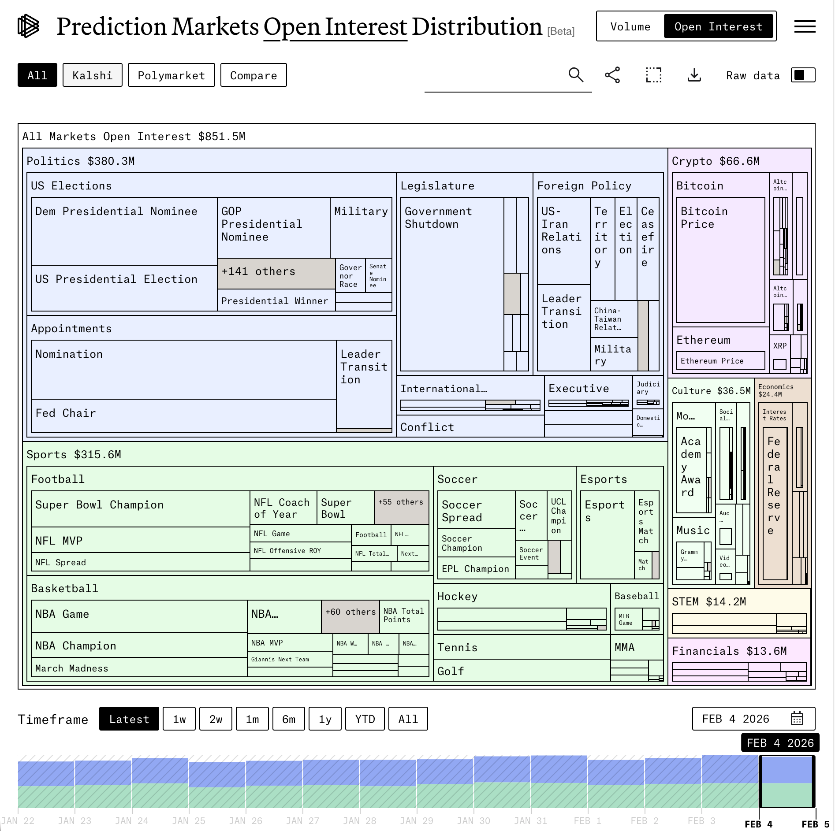835x831 pixels.
Task: Click the highlighted FEB 4 timeline bar
Action: (787, 782)
